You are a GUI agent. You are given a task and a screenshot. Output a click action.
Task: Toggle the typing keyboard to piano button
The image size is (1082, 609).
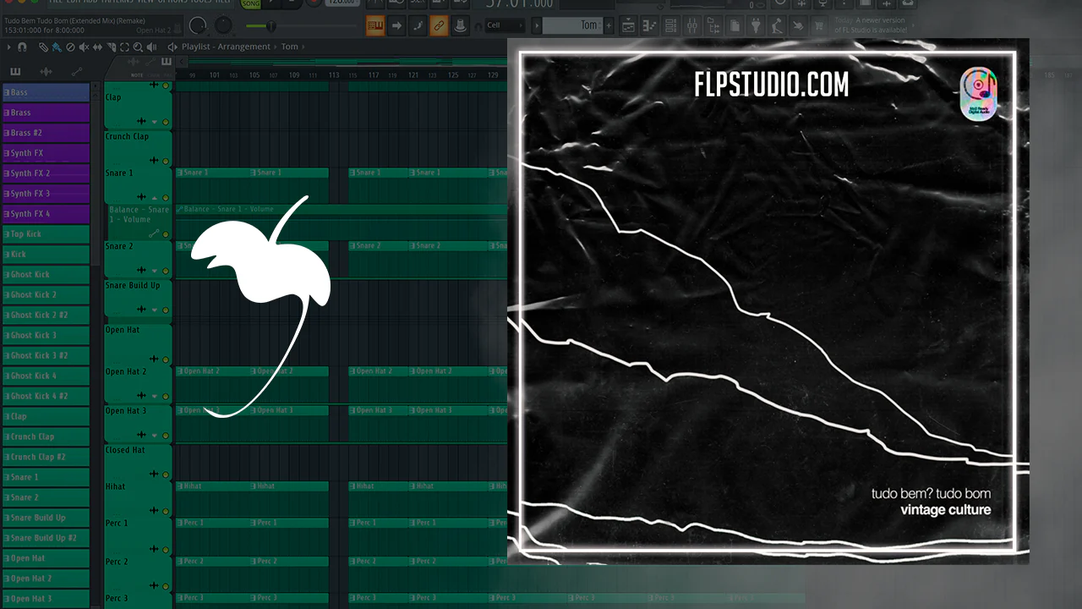[375, 26]
